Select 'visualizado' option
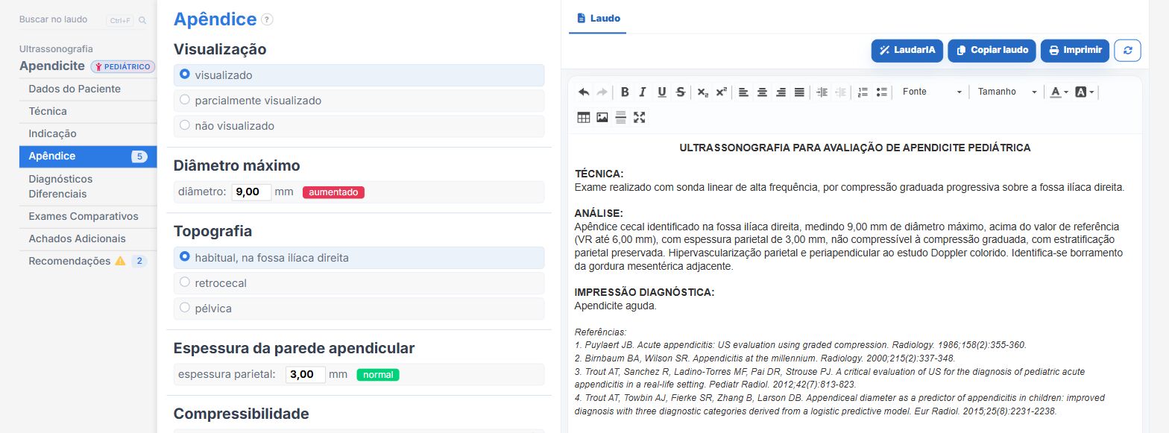1169x433 pixels. coord(359,75)
